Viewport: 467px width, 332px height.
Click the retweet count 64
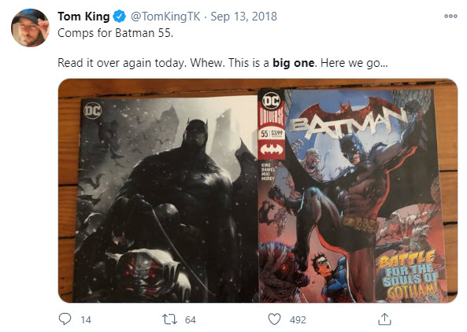pyautogui.click(x=191, y=319)
